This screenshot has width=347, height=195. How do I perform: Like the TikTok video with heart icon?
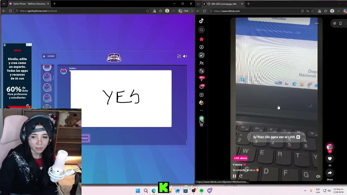pyautogui.click(x=330, y=159)
